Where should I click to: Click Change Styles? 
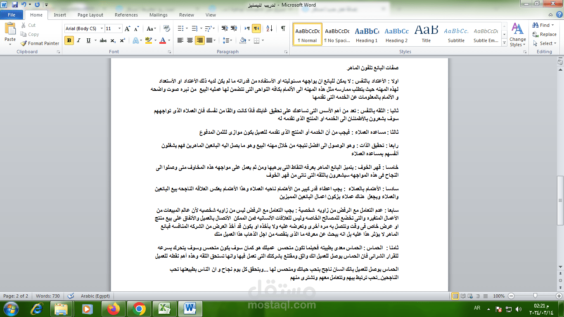(x=517, y=35)
